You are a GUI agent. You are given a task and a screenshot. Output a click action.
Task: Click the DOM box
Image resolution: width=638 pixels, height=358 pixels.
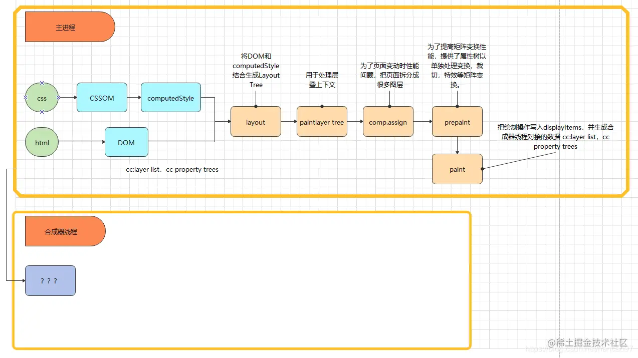(126, 142)
